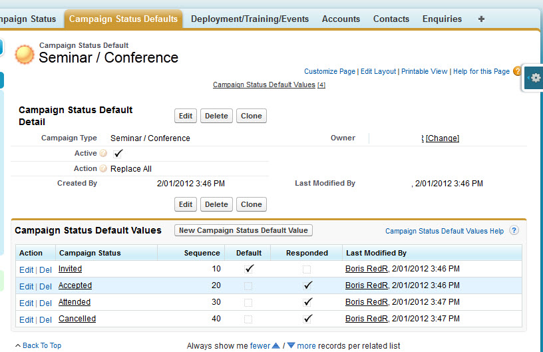The image size is (543, 352).
Task: Click the top Delete button
Action: point(216,116)
